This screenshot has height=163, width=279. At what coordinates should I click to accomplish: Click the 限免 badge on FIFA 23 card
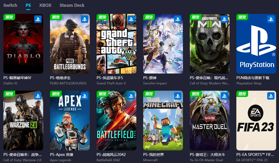pos(242,94)
